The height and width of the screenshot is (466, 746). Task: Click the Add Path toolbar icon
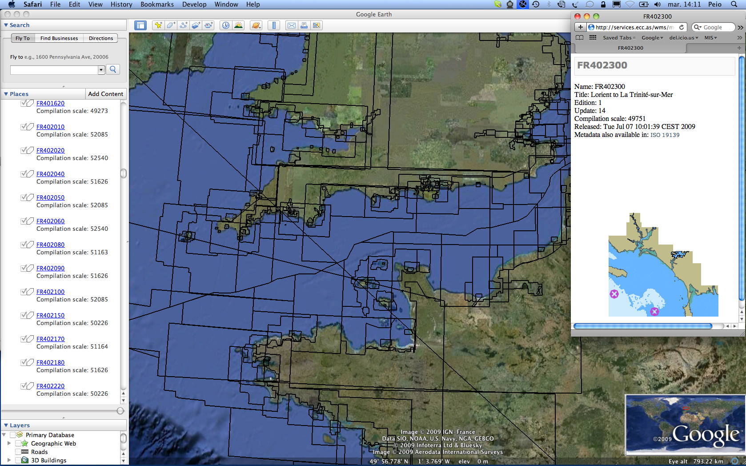click(x=183, y=25)
